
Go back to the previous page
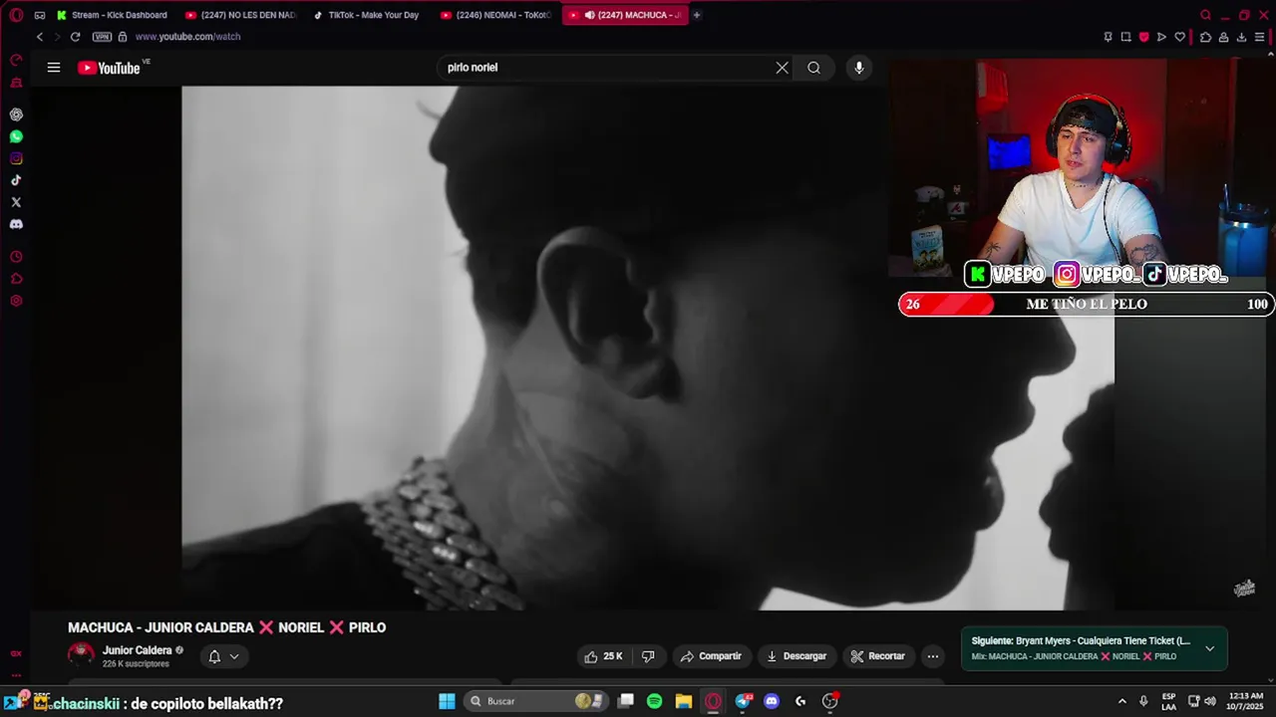tap(40, 37)
